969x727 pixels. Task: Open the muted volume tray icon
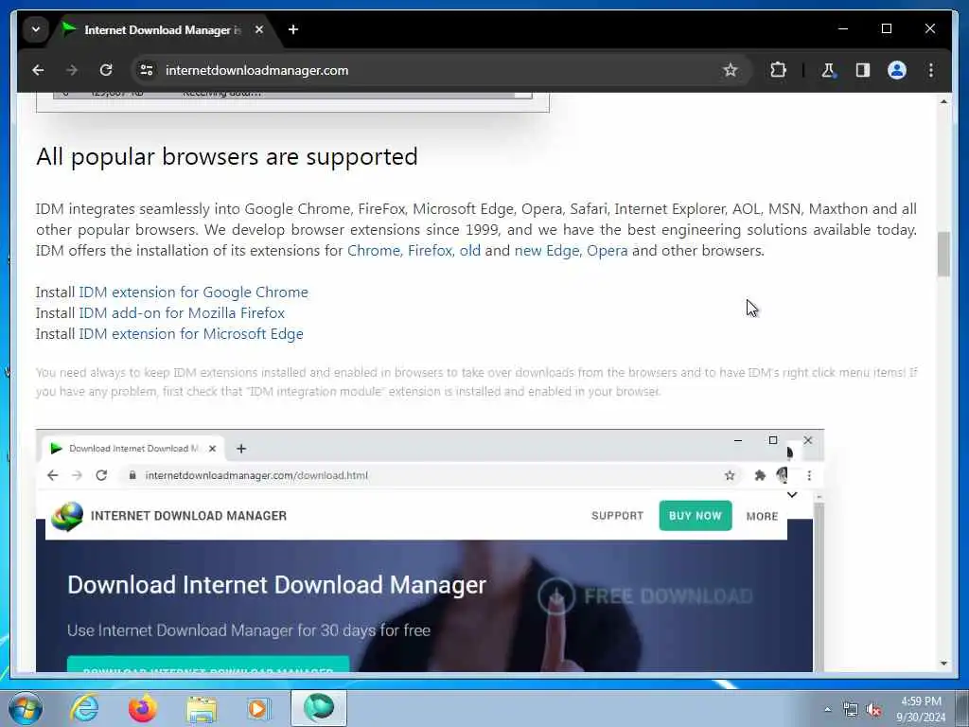873,710
